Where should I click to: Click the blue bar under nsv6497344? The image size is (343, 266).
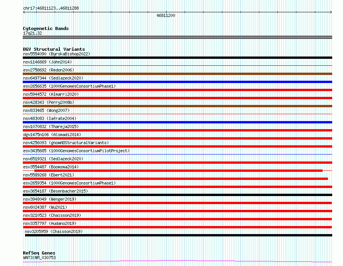point(177,82)
